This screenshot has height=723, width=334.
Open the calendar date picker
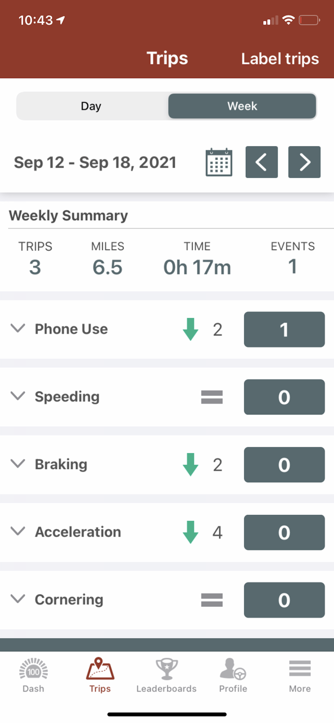[x=219, y=162]
